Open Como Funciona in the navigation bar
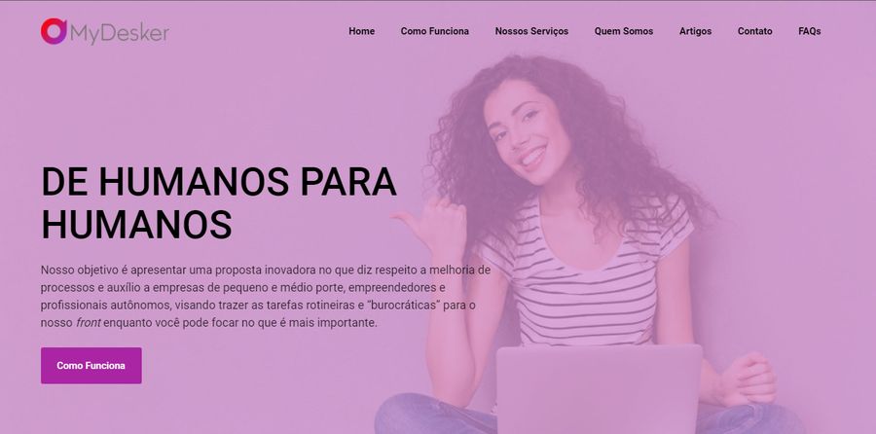Image resolution: width=876 pixels, height=434 pixels. [435, 31]
